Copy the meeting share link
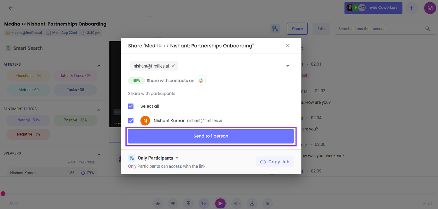 pyautogui.click(x=275, y=162)
